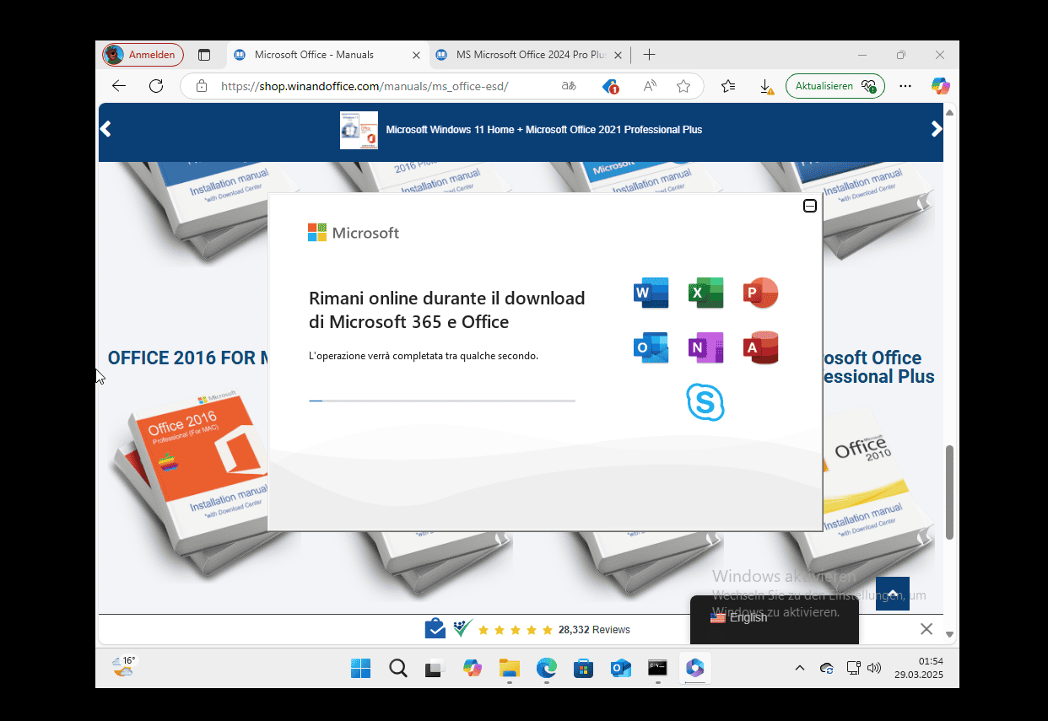This screenshot has height=721, width=1048.
Task: Open the Edge translate page icon
Action: 569,86
